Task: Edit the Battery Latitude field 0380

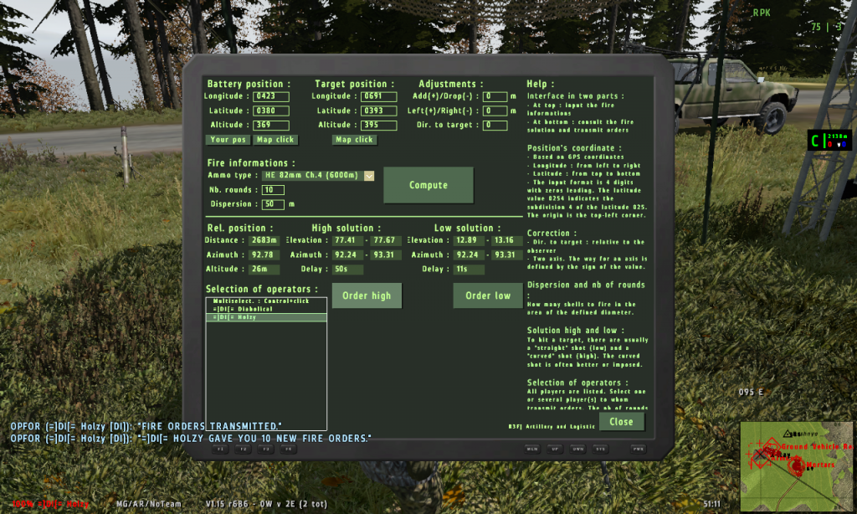Action: tap(271, 111)
